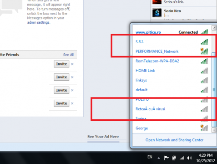Click the EN language indicator

pyautogui.click(x=150, y=157)
